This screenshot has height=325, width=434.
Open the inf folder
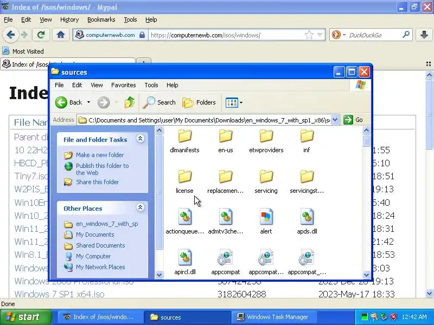(307, 141)
